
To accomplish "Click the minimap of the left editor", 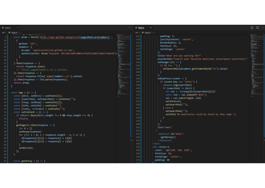I will pyautogui.click(x=124, y=66).
